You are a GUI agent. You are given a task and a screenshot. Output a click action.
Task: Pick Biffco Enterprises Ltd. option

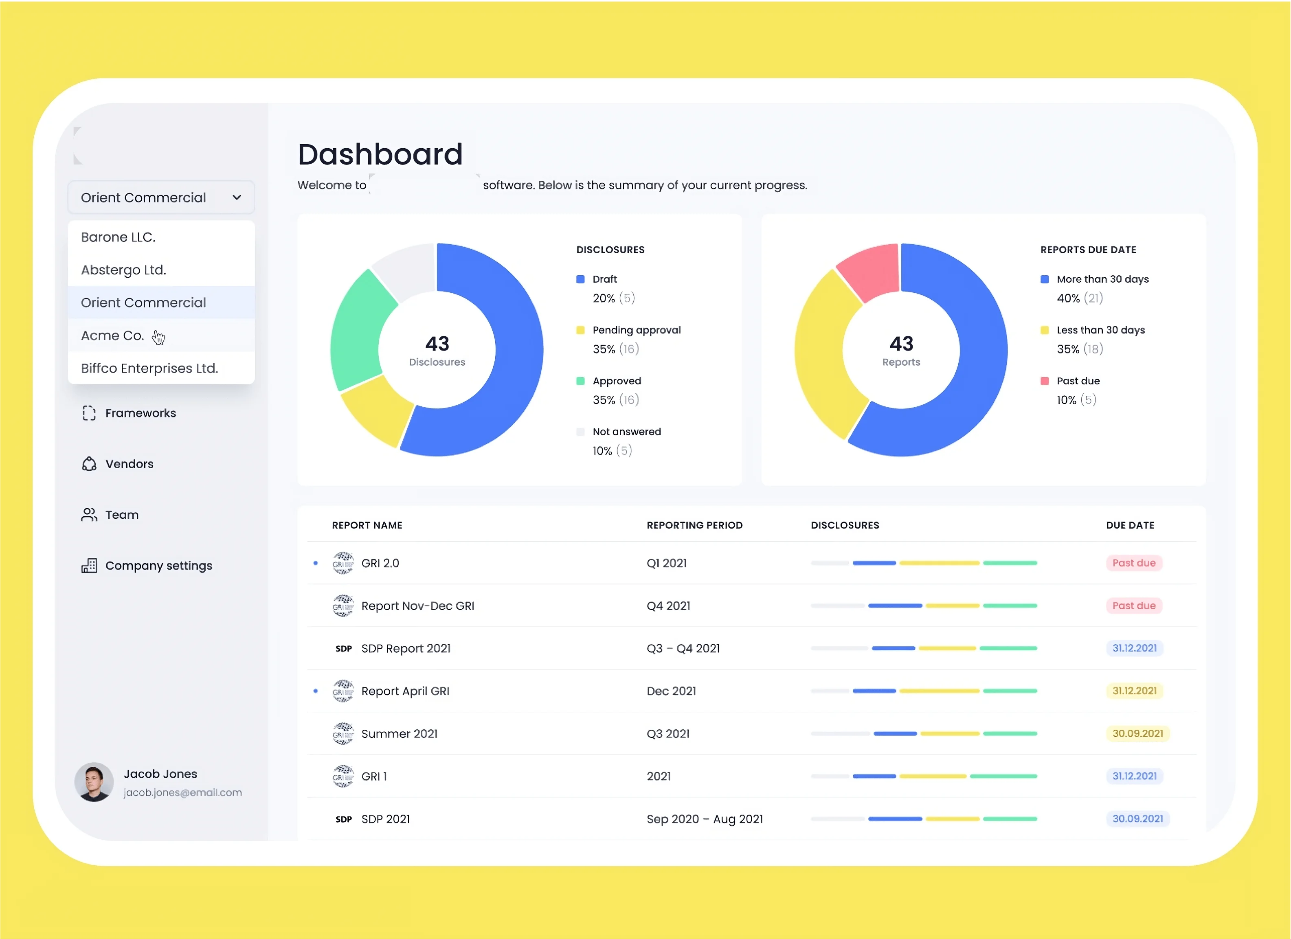coord(149,369)
